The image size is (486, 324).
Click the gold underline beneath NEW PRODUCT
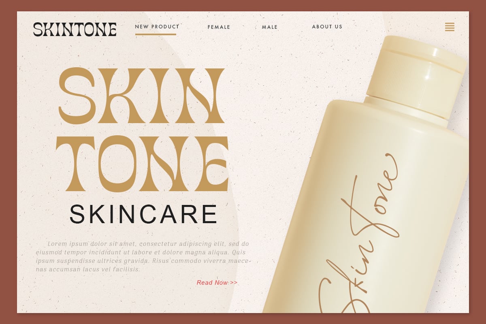coord(156,34)
